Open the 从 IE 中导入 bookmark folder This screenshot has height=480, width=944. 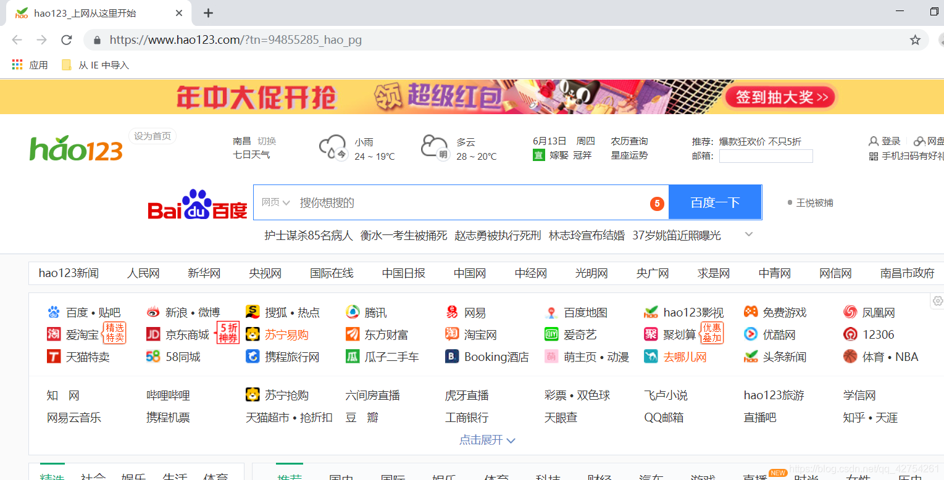tap(95, 65)
